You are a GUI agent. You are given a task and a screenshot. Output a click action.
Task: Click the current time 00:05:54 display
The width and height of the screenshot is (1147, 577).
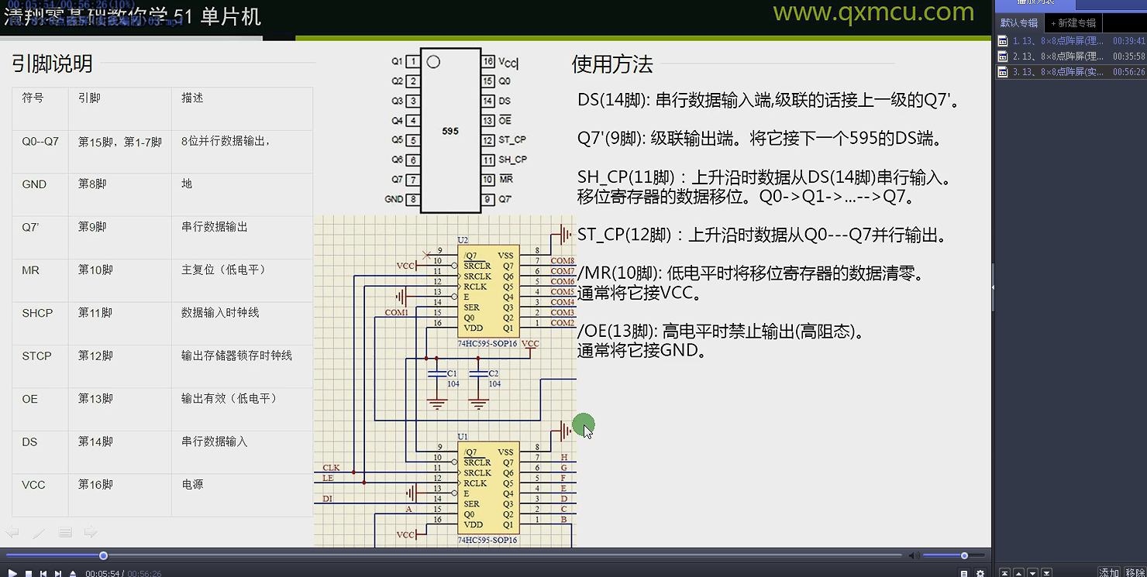(x=101, y=574)
